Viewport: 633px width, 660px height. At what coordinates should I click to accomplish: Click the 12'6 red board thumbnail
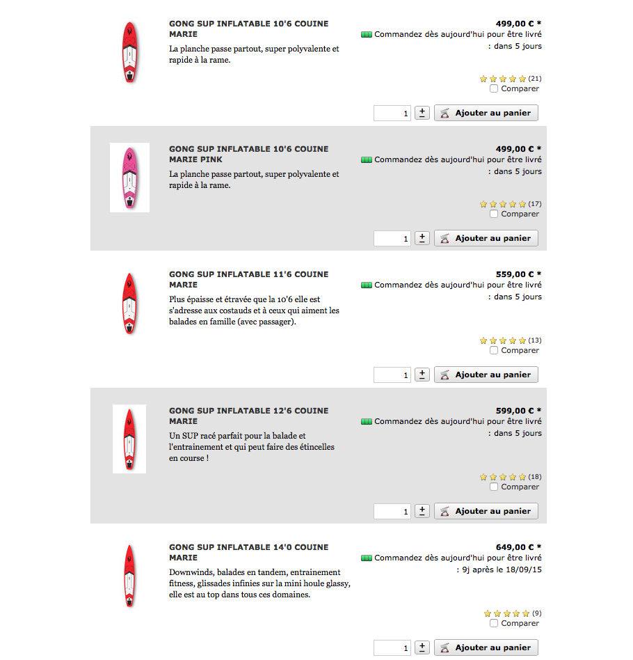pyautogui.click(x=129, y=439)
